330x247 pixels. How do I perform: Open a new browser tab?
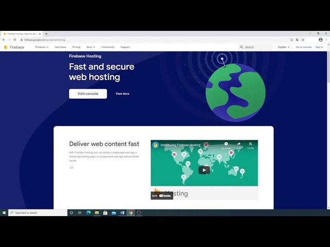click(46, 33)
